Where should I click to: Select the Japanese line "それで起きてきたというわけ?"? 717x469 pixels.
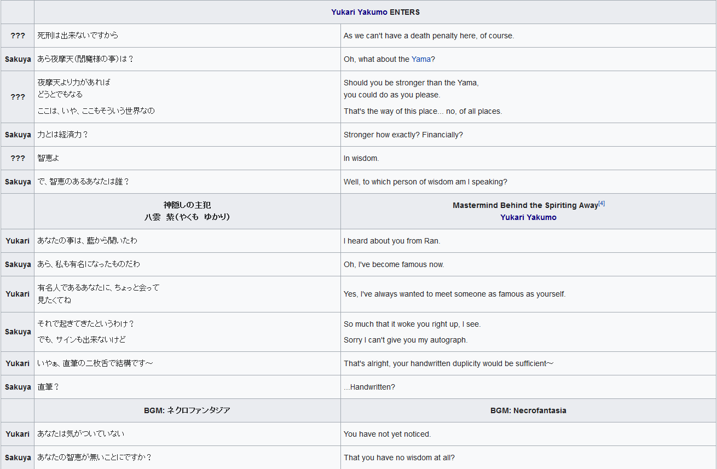tap(86, 324)
